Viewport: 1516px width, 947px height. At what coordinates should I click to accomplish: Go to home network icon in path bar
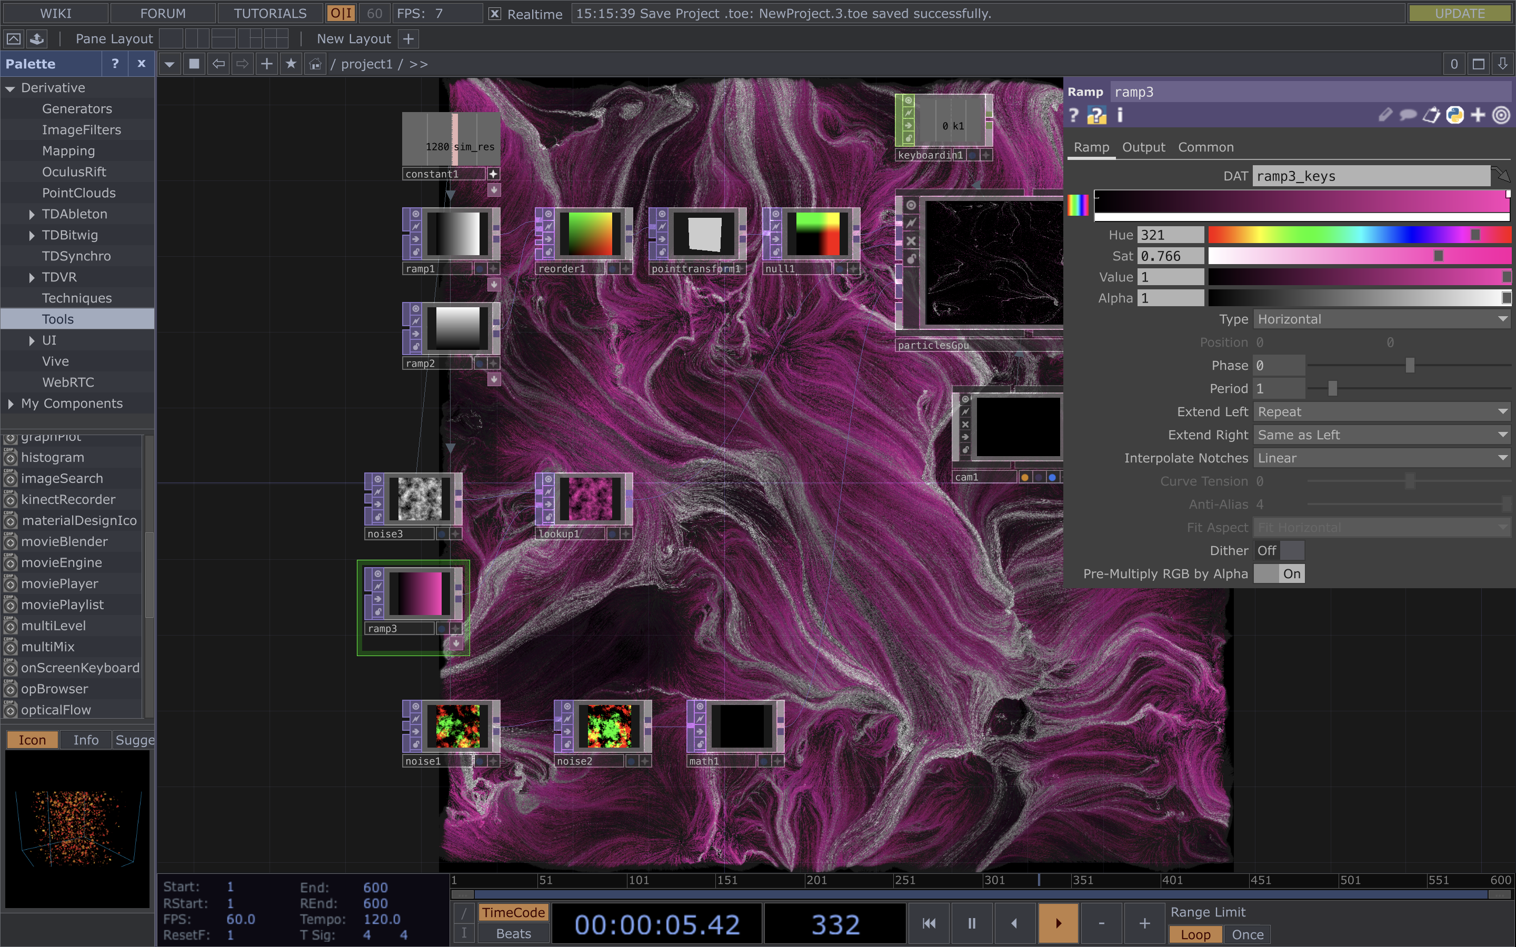pyautogui.click(x=315, y=64)
